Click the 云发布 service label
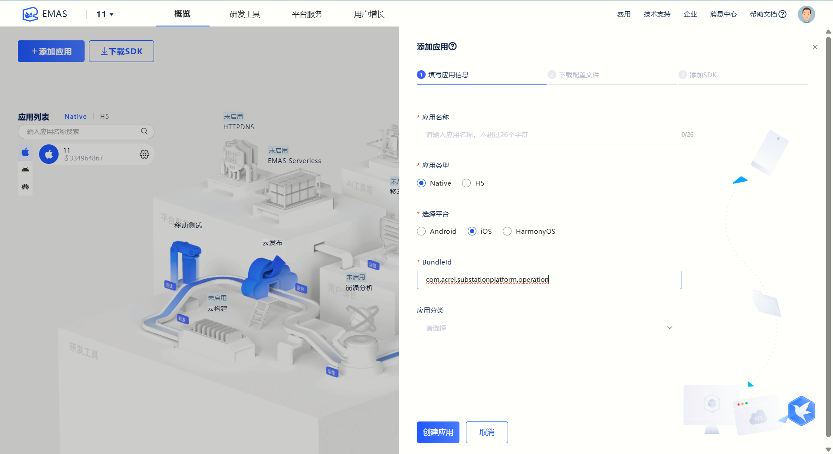The image size is (833, 454). [x=272, y=243]
